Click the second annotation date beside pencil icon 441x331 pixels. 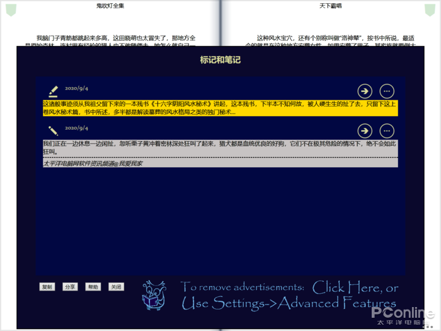76,128
